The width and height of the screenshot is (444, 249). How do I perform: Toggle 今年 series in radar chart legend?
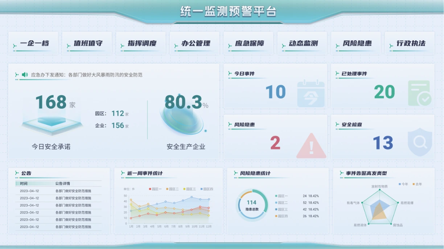(x=403, y=184)
